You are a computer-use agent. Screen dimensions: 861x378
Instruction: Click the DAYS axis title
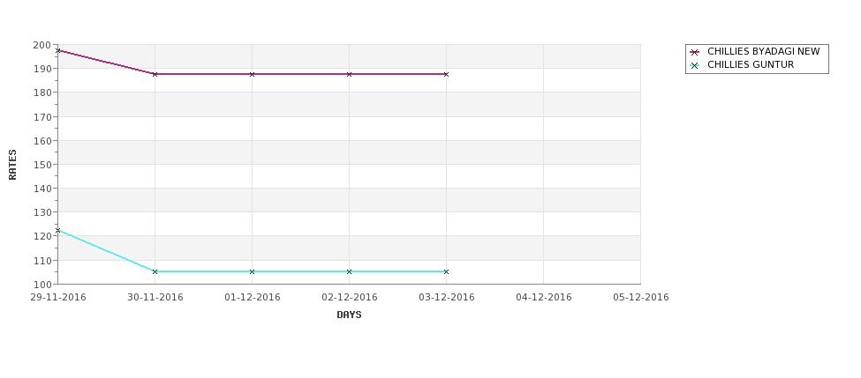pyautogui.click(x=349, y=315)
